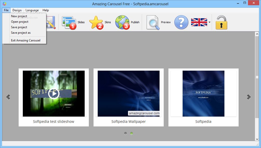Click the golden padlock unlock icon
The height and width of the screenshot is (148, 261).
(221, 22)
